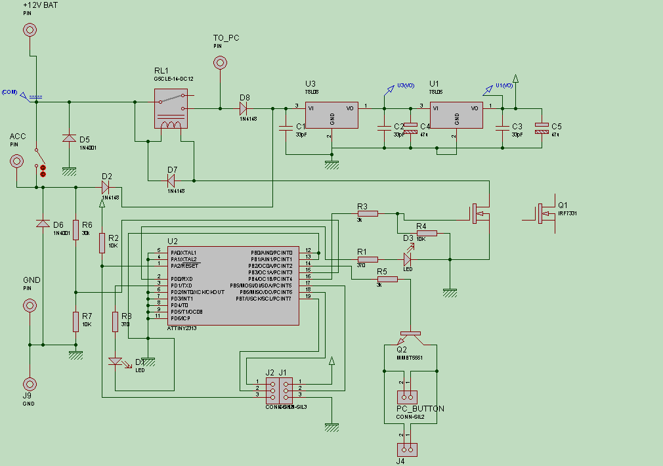Click the ground symbol below diode D5
663x466 pixels.
[69, 171]
